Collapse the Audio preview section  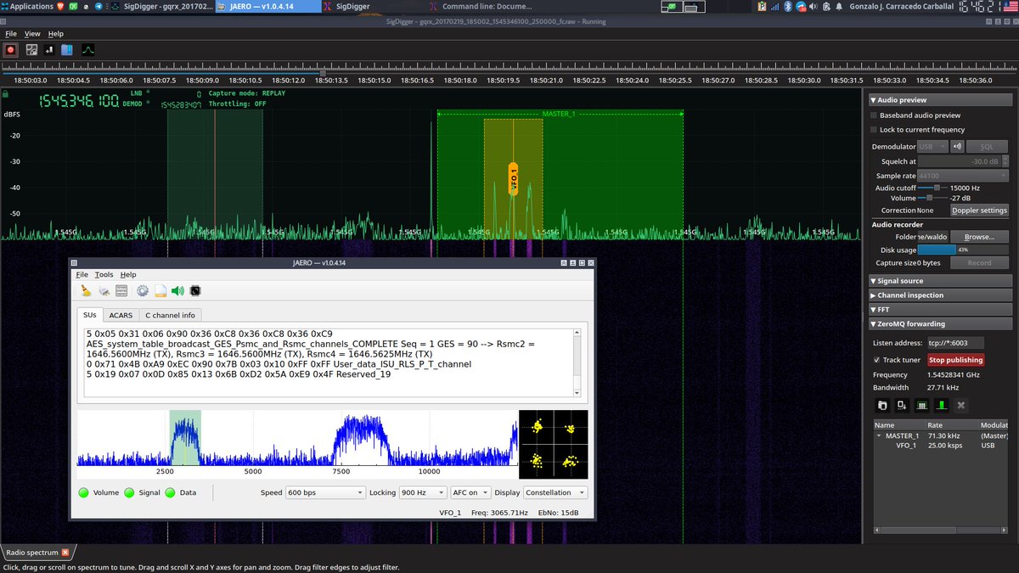940,99
